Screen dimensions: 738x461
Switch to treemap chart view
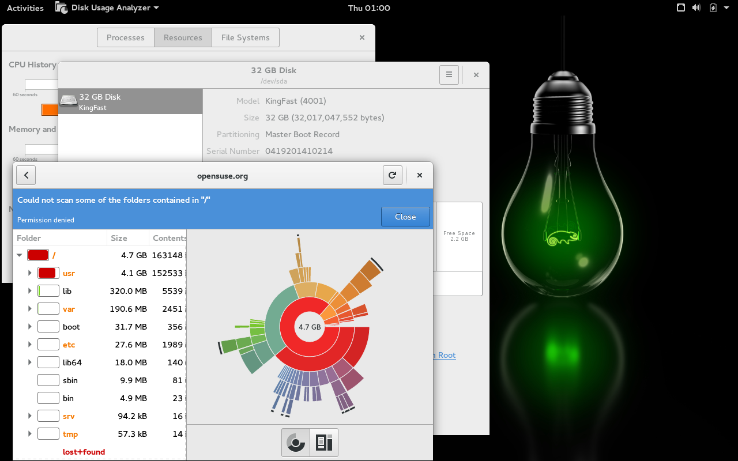[x=324, y=443]
